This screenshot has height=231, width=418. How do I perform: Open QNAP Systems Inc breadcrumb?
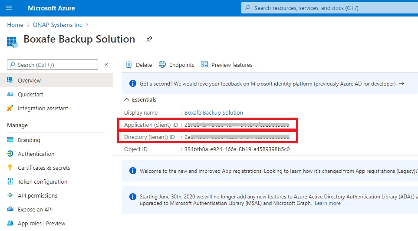(x=57, y=25)
